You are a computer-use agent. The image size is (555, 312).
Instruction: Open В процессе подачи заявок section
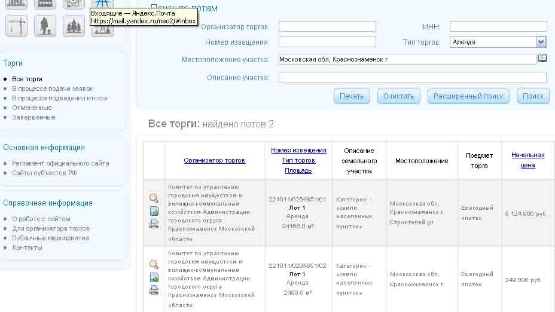pyautogui.click(x=53, y=88)
